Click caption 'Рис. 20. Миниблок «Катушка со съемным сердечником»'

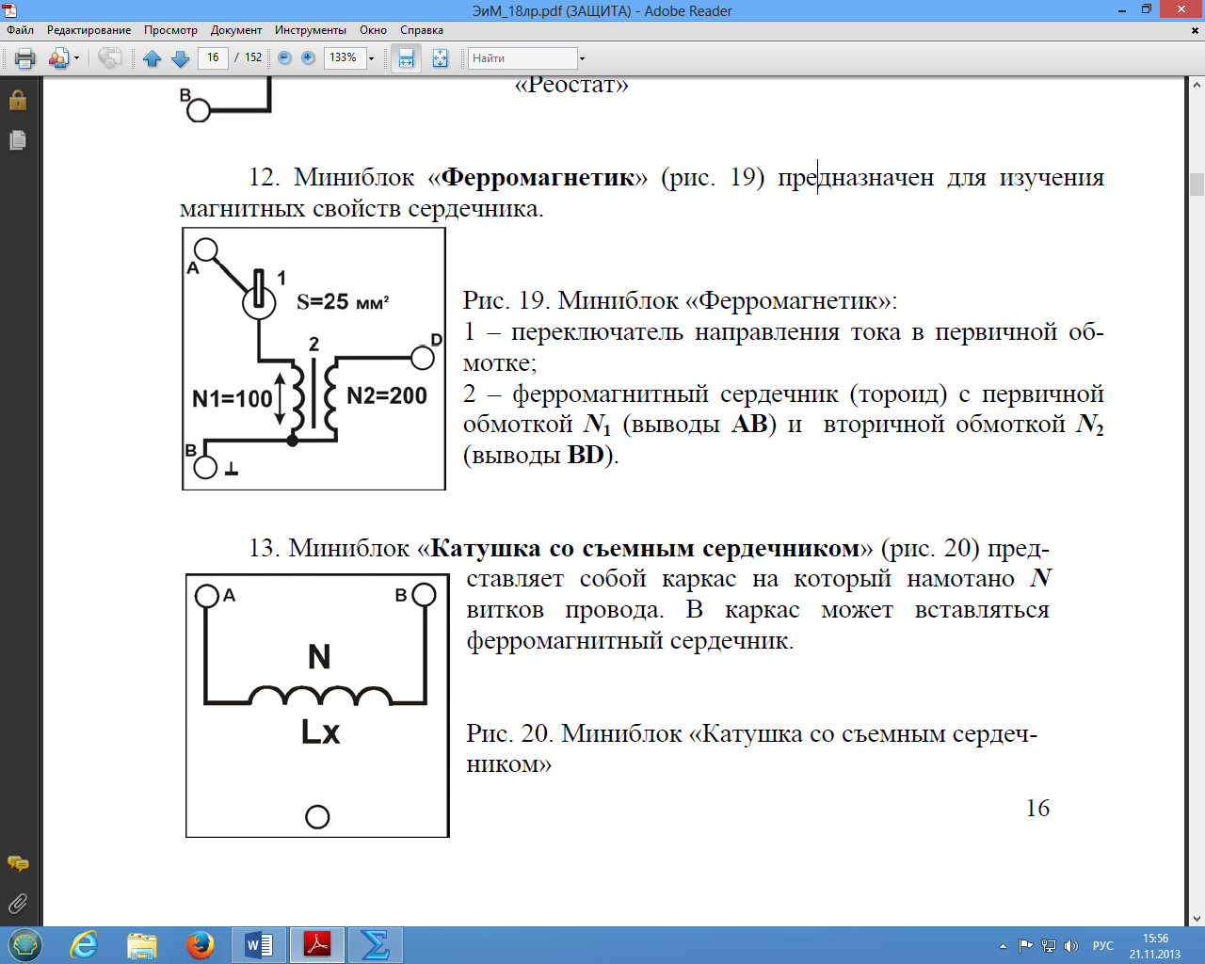751,748
